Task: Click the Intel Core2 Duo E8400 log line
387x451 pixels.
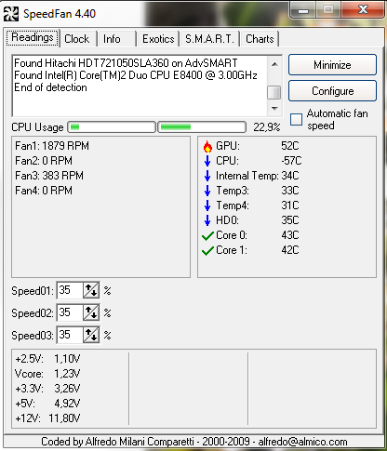Action: (x=136, y=75)
